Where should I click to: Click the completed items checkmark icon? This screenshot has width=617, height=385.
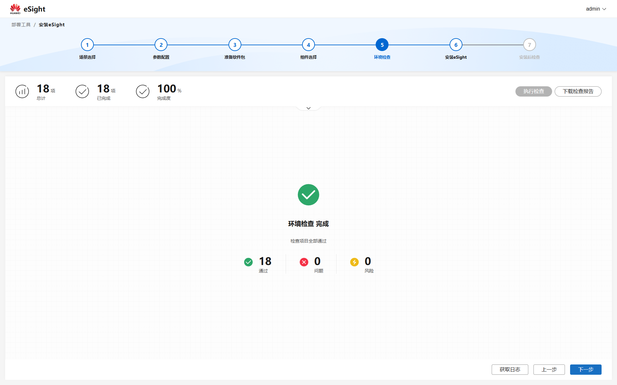point(82,91)
